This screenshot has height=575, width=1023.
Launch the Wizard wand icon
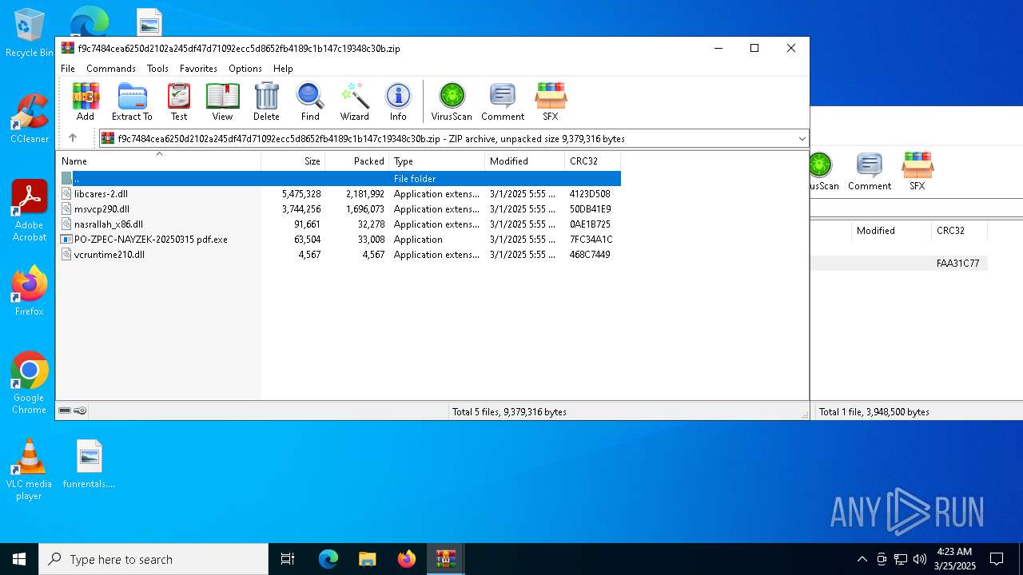click(354, 101)
